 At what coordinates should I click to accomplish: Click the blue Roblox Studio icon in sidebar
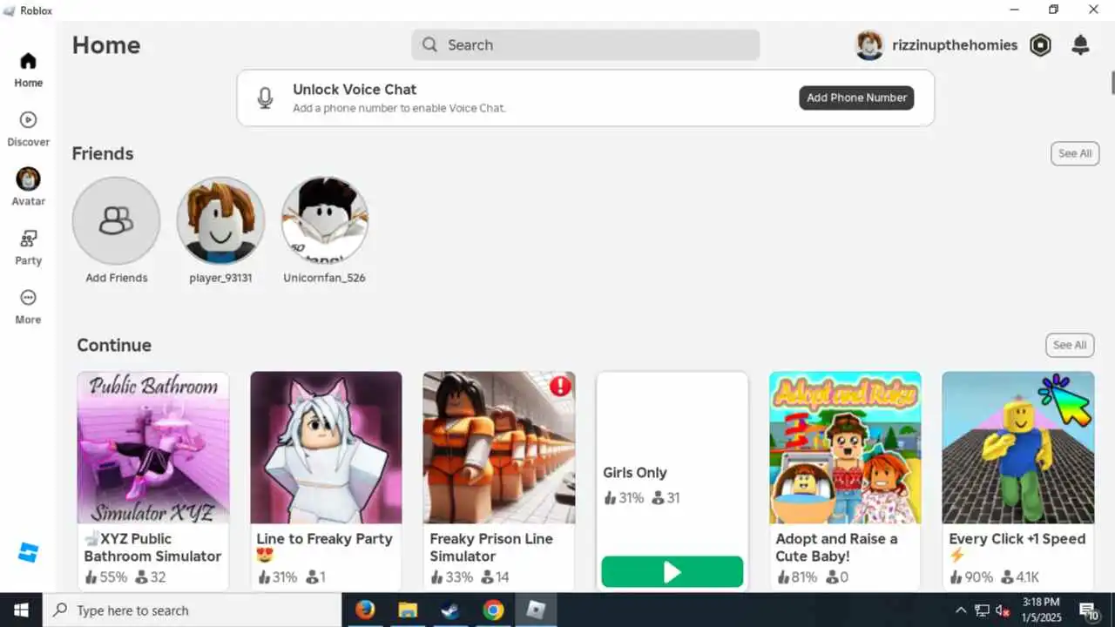28,552
